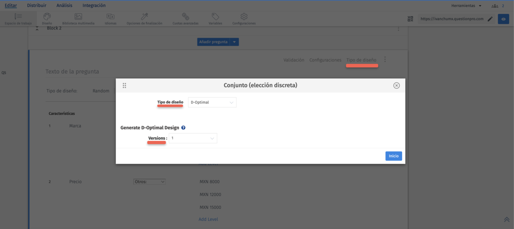
Task: Select the MXN 12000 level
Action: click(x=210, y=194)
